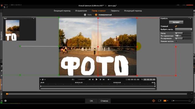Open the Исправления tab
Image resolution: width=195 pixels, height=109 pixels.
click(x=81, y=11)
